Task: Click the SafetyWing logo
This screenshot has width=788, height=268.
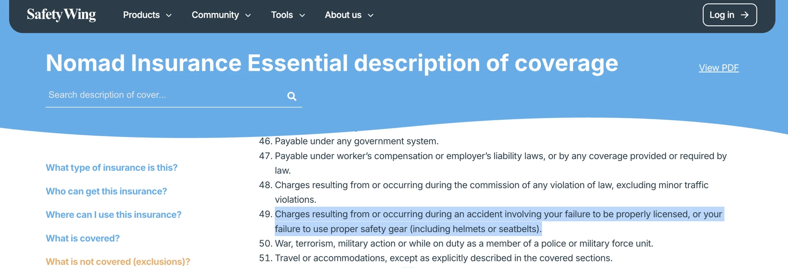Action: (x=61, y=15)
